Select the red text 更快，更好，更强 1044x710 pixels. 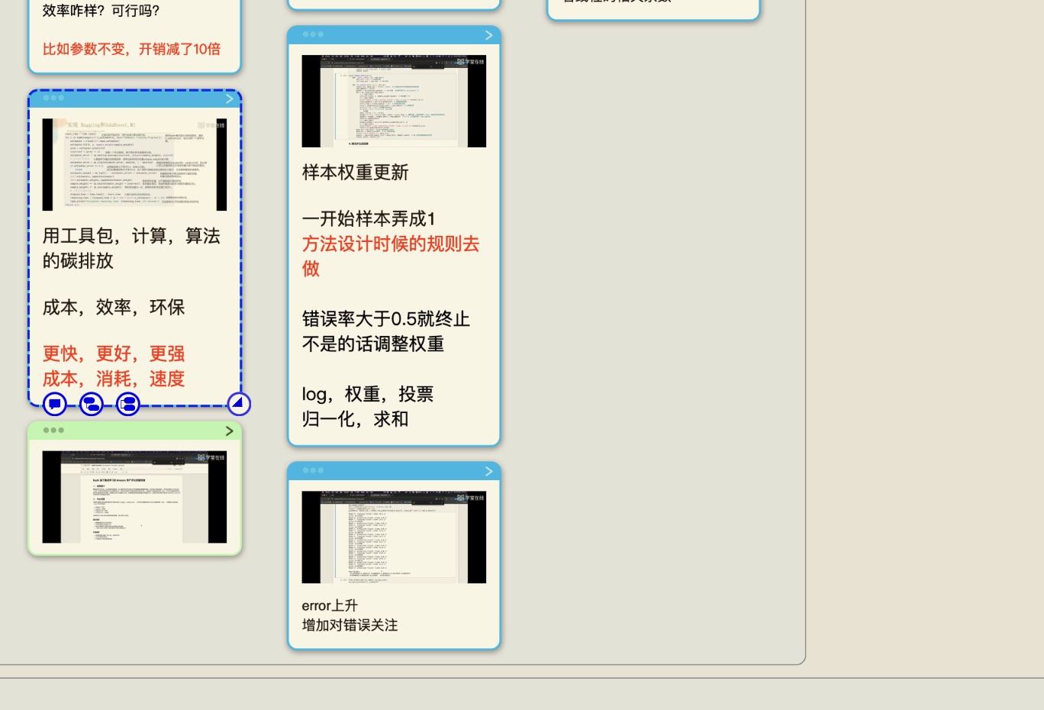[114, 353]
